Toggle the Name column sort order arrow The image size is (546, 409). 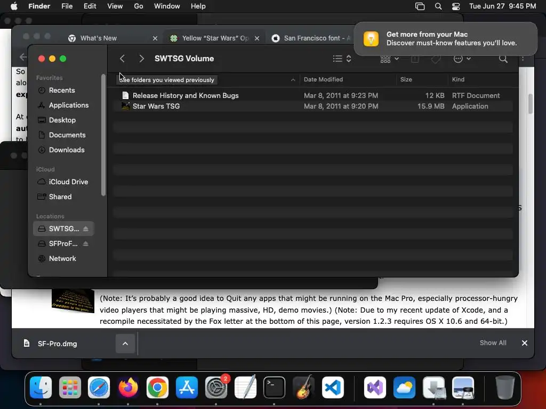tap(293, 80)
